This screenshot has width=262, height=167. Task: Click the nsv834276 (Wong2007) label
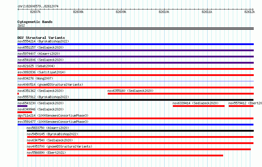pyautogui.click(x=35, y=78)
